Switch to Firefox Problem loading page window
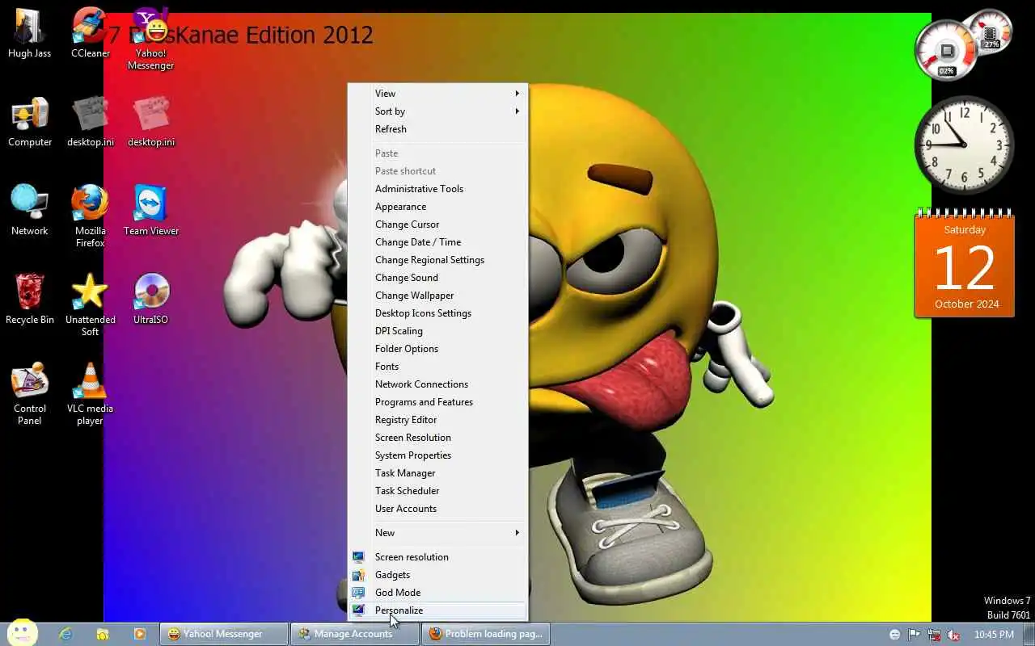 [486, 634]
